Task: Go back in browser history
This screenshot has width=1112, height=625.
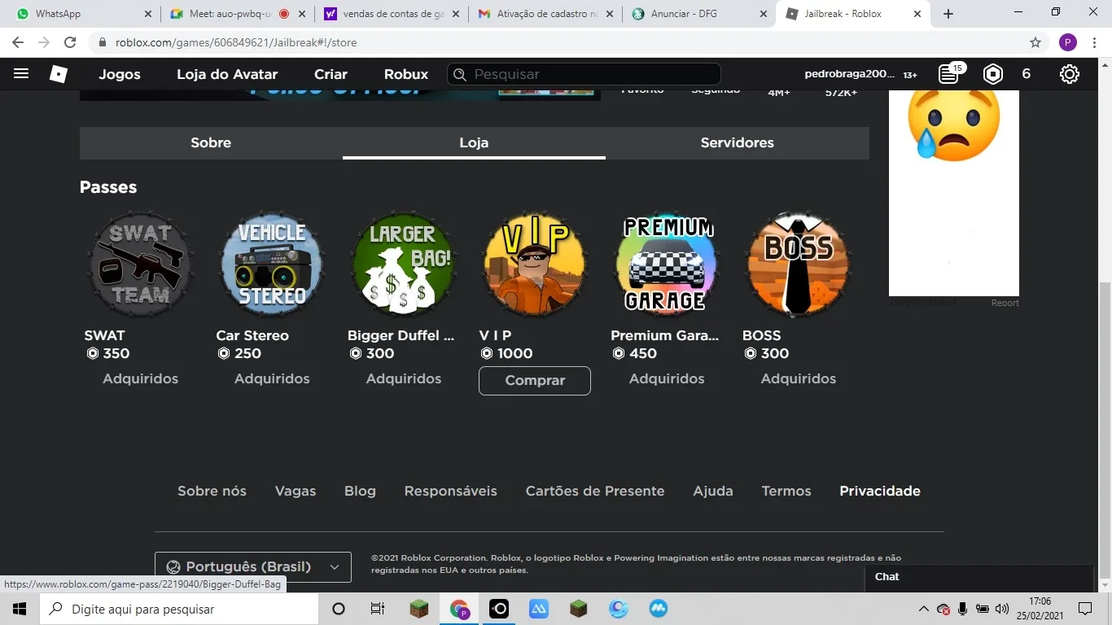Action: (x=18, y=42)
